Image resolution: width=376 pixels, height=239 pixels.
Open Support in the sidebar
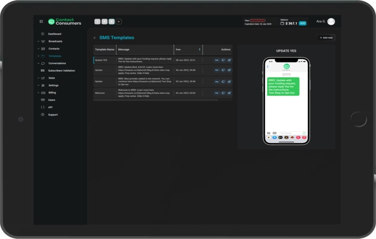(x=53, y=115)
